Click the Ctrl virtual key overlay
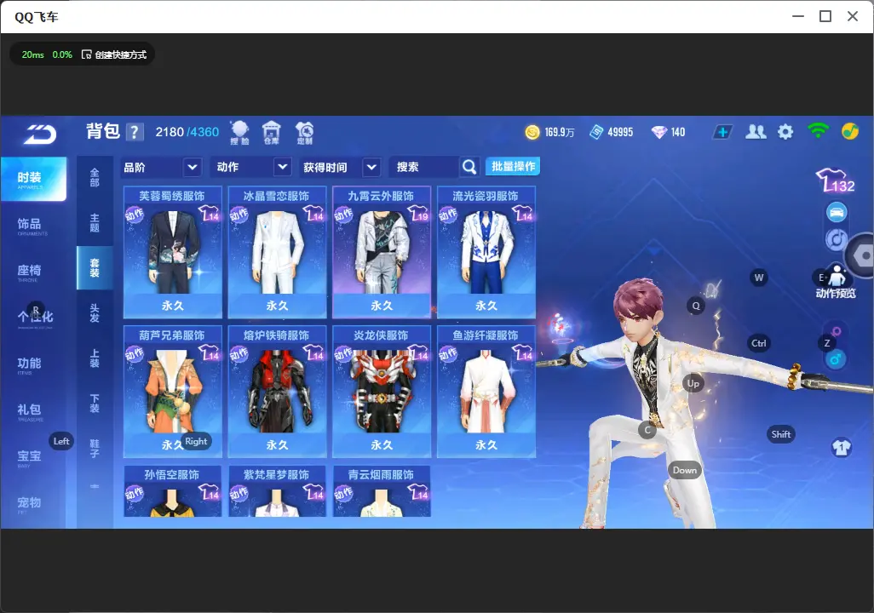This screenshot has width=874, height=613. click(759, 343)
